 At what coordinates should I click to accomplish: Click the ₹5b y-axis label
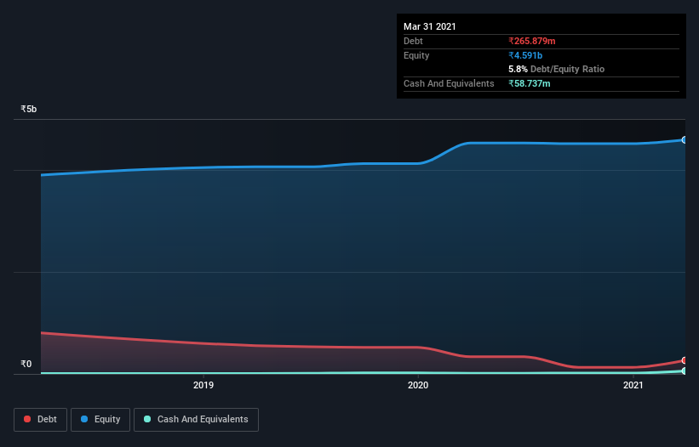coord(29,109)
